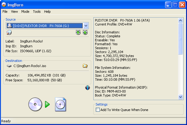This screenshot has height=125, width=187.
Task: Open the Help menu
Action: click(x=47, y=12)
